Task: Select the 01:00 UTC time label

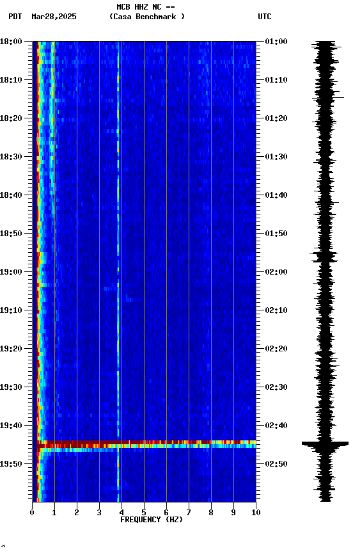Action: pyautogui.click(x=276, y=41)
